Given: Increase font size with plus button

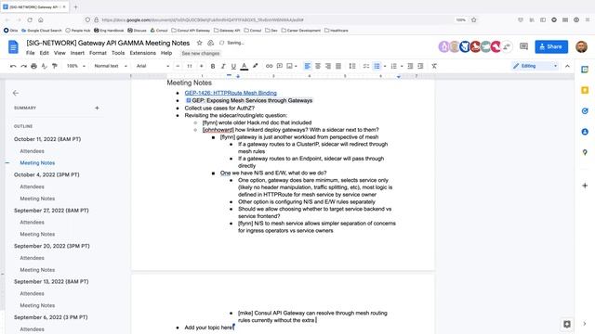Looking at the screenshot, I should tap(202, 66).
